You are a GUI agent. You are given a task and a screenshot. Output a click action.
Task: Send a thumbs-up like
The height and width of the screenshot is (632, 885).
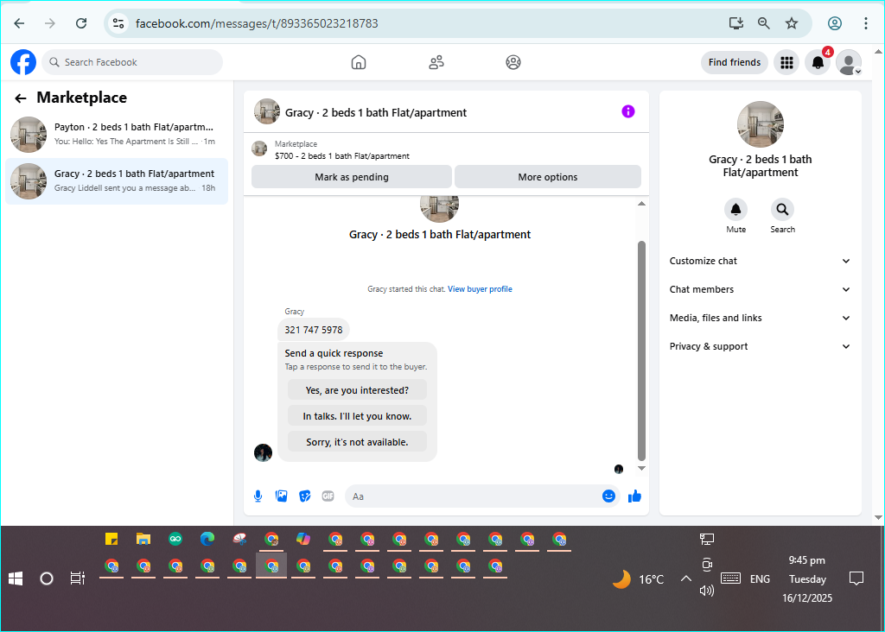tap(634, 496)
